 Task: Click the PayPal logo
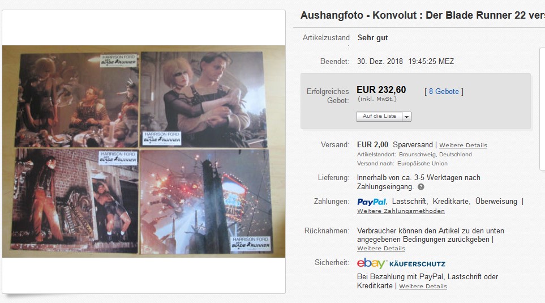372,202
